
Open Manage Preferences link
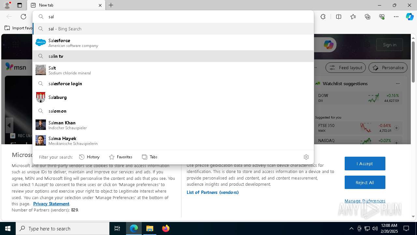point(365,201)
